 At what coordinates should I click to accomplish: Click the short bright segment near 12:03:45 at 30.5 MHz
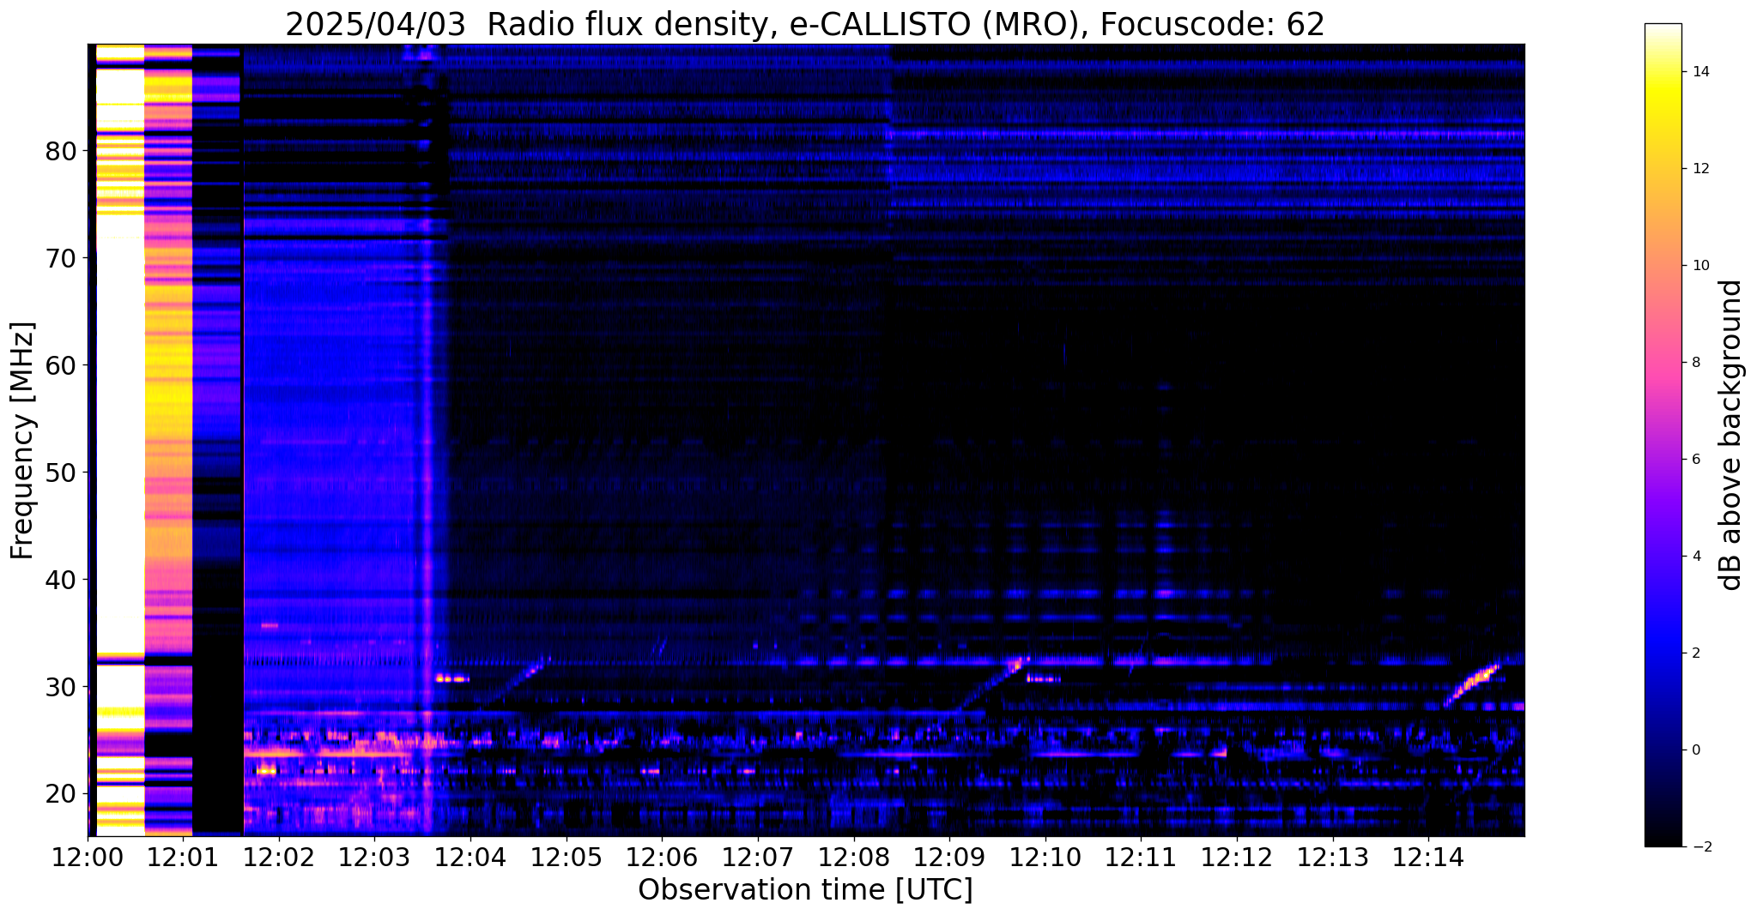point(452,678)
